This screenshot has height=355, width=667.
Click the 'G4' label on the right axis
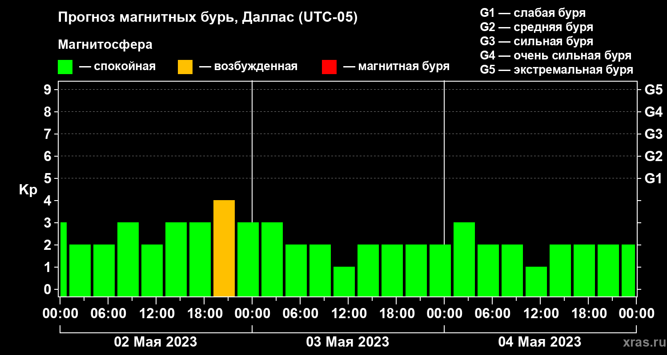pos(653,112)
